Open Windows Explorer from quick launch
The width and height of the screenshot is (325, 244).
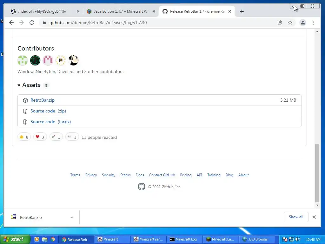44,239
